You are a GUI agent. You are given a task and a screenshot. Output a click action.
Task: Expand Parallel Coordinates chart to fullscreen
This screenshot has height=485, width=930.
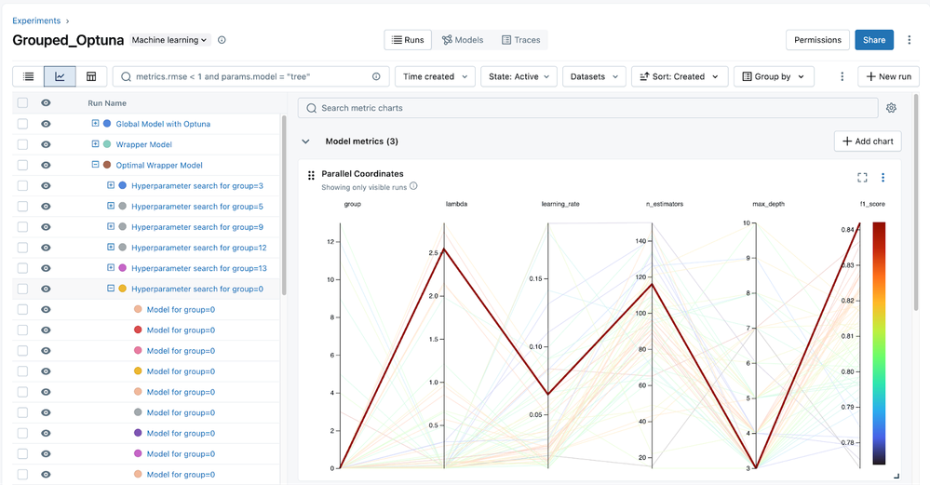862,178
